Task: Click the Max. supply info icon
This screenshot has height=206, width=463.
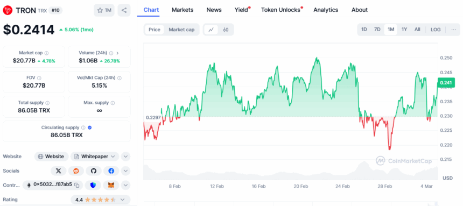Action: (x=113, y=103)
